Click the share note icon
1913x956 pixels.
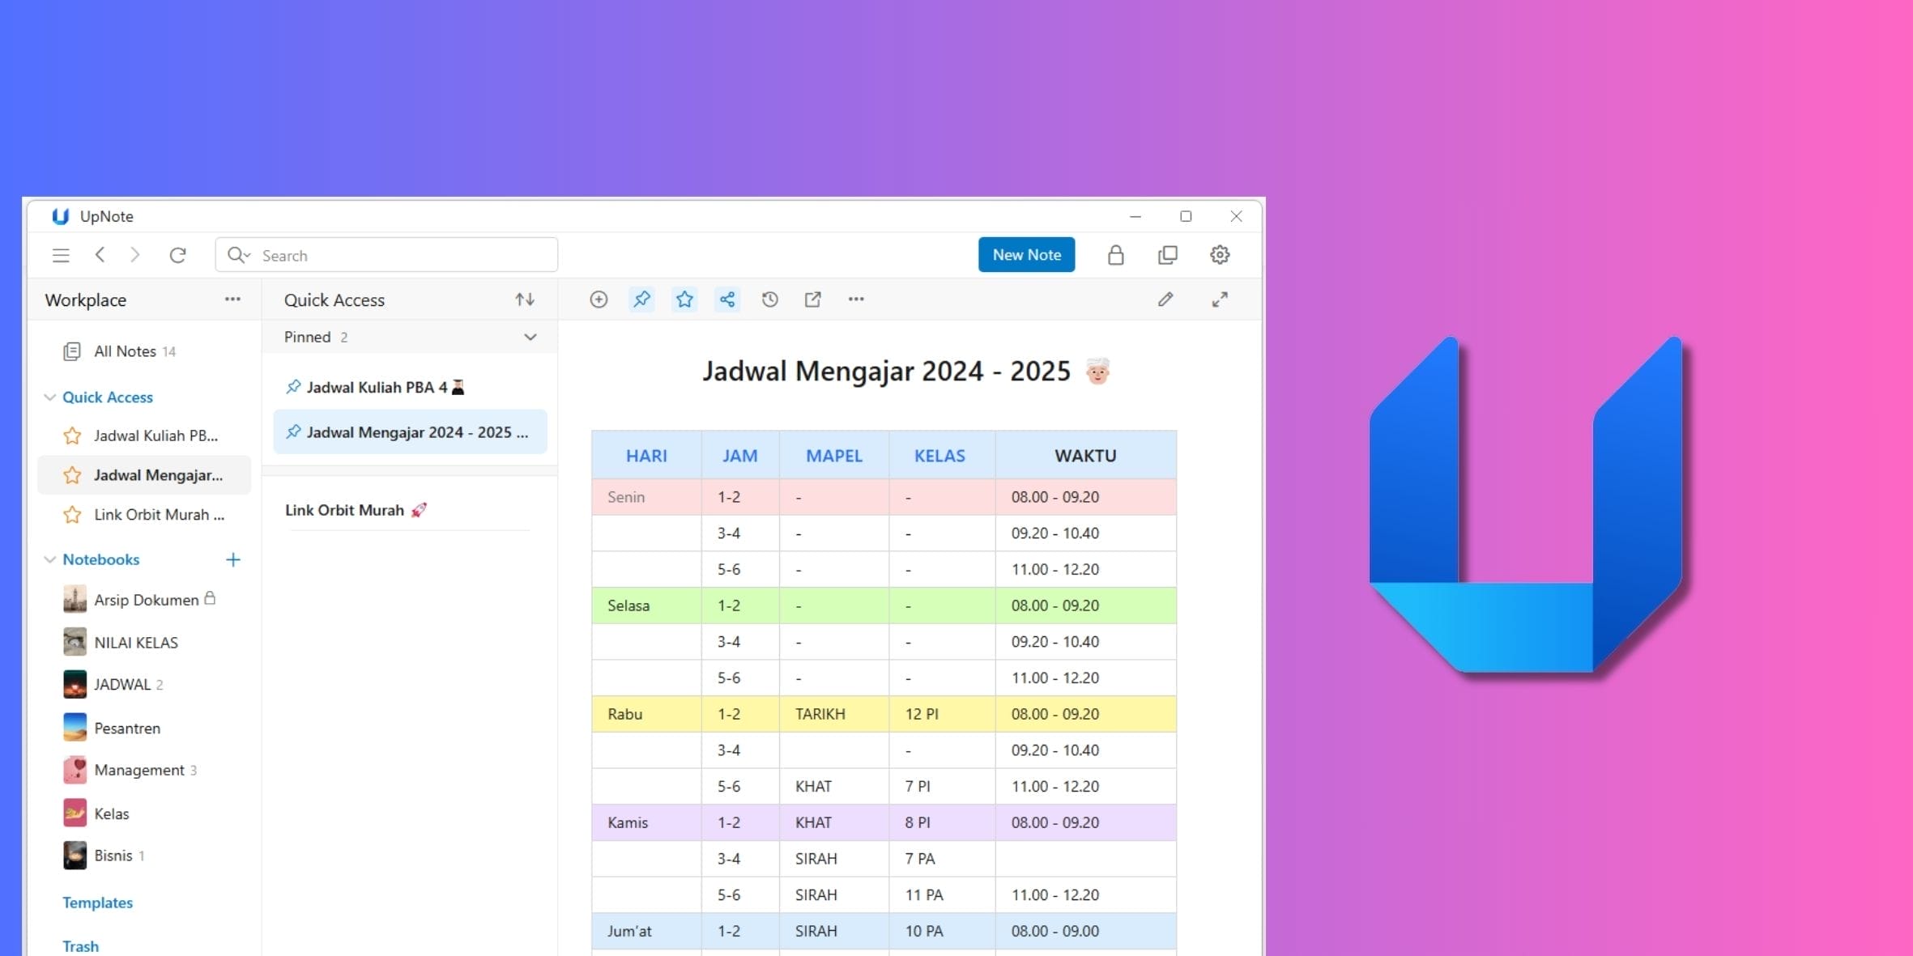(727, 300)
